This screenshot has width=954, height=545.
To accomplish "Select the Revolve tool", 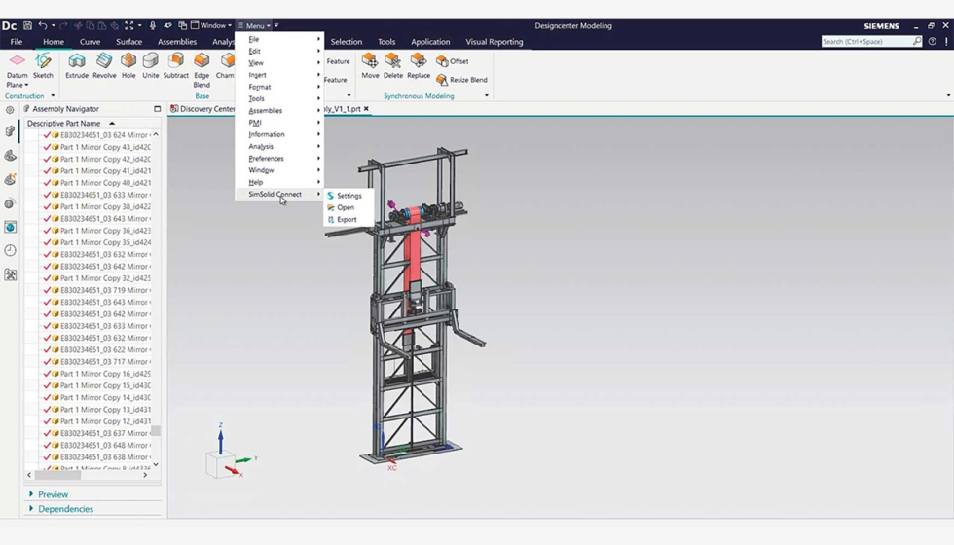I will tap(104, 66).
